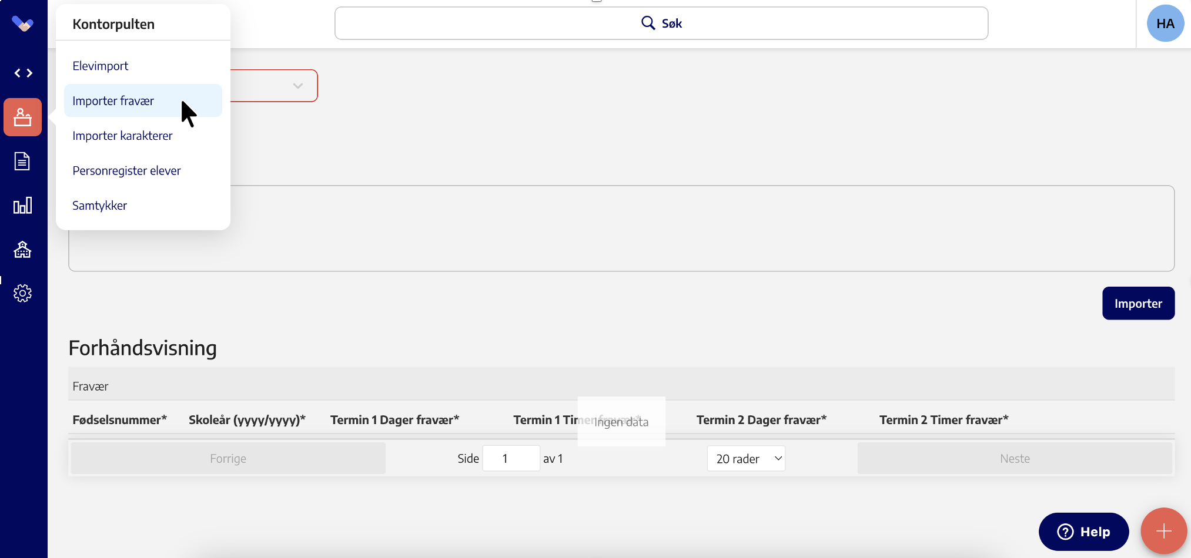
Task: Open the school building sidebar icon
Action: tap(22, 250)
